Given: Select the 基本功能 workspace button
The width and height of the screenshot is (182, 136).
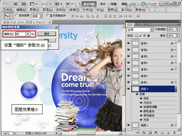Looking at the screenshot, I should click(89, 4).
